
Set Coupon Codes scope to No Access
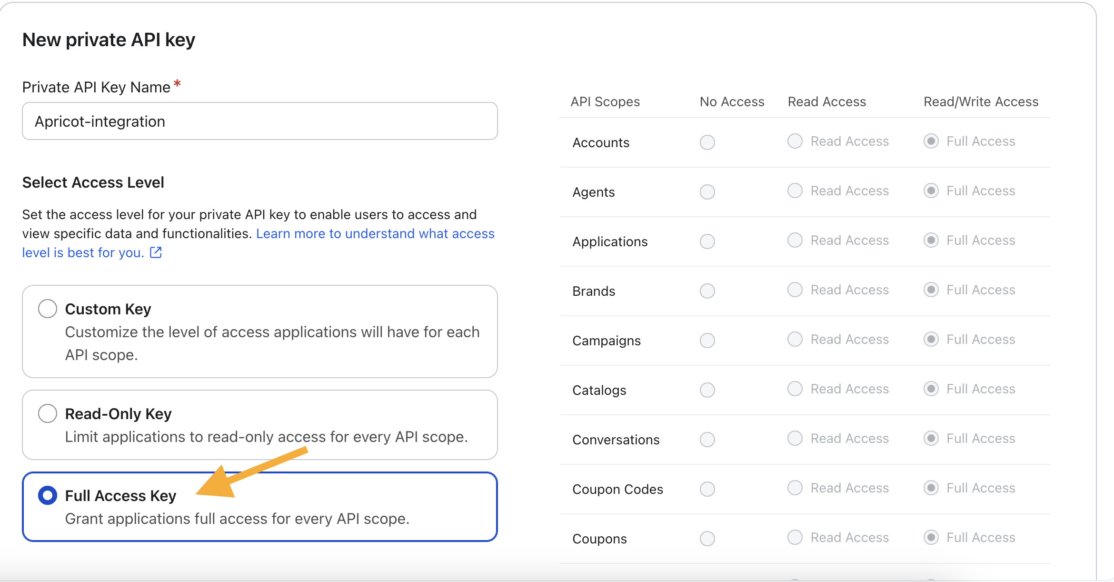point(707,489)
